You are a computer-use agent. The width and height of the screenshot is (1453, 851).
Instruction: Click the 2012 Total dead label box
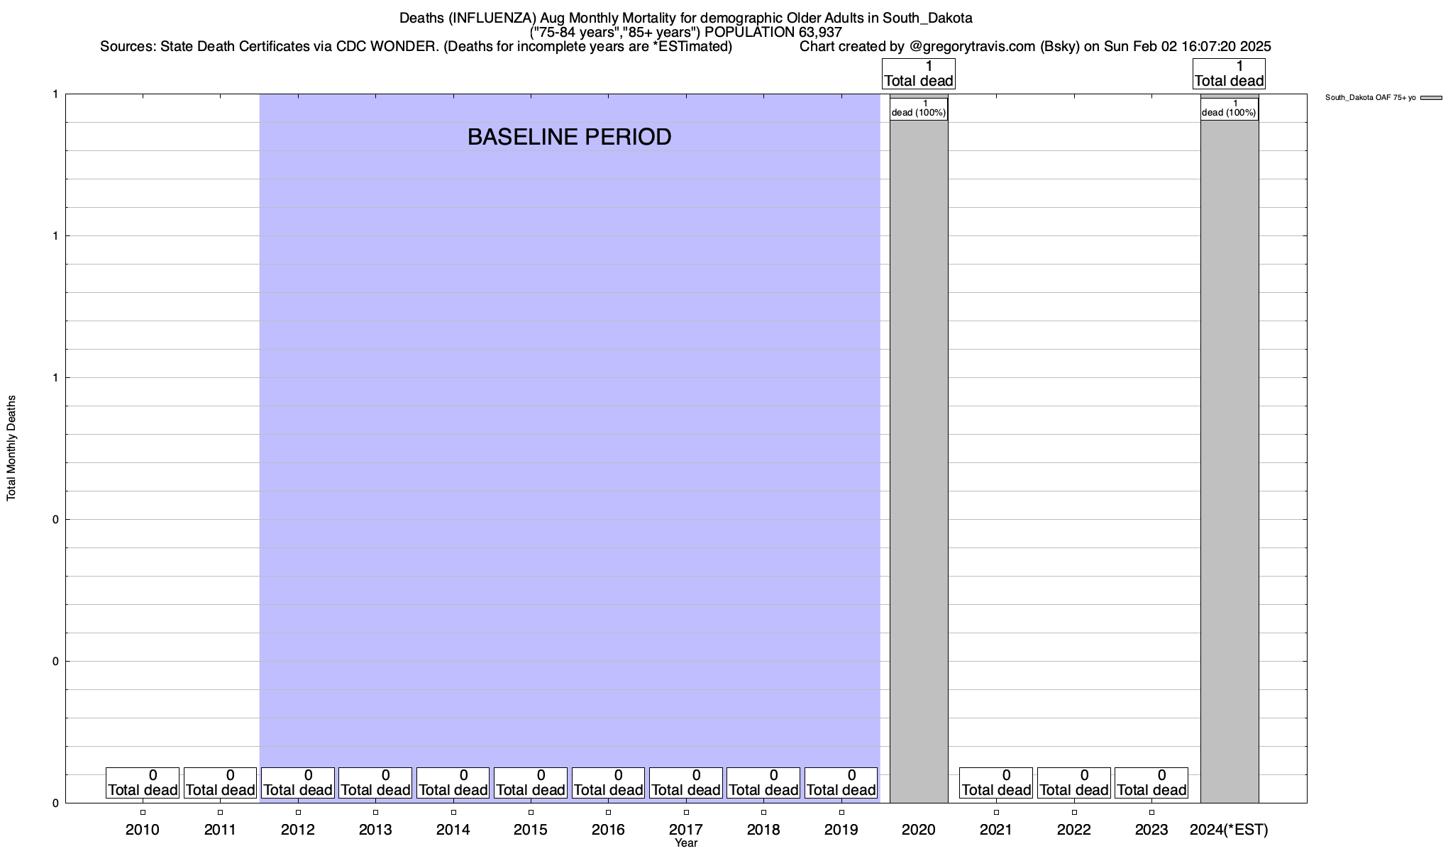(298, 783)
